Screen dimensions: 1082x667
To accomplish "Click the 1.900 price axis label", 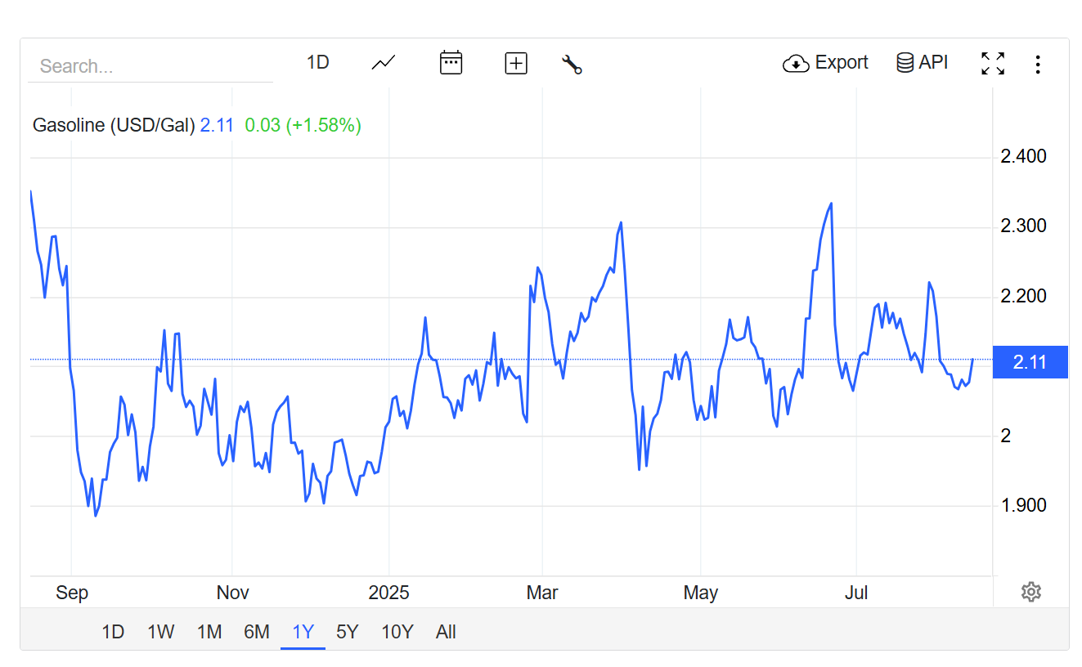I will tap(1023, 505).
